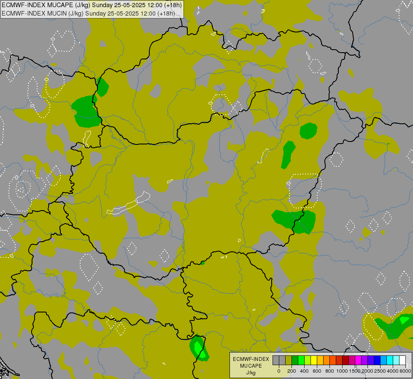Select the dark maroon swatch after 1000
This screenshot has height=379, width=413.
pos(346,360)
